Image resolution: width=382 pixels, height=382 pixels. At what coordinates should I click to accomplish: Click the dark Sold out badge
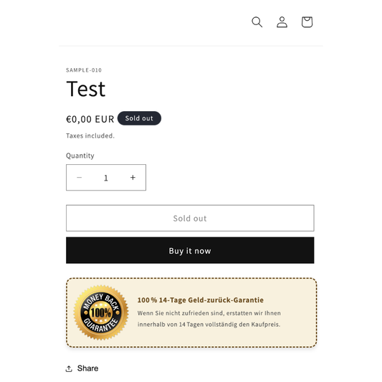point(139,118)
